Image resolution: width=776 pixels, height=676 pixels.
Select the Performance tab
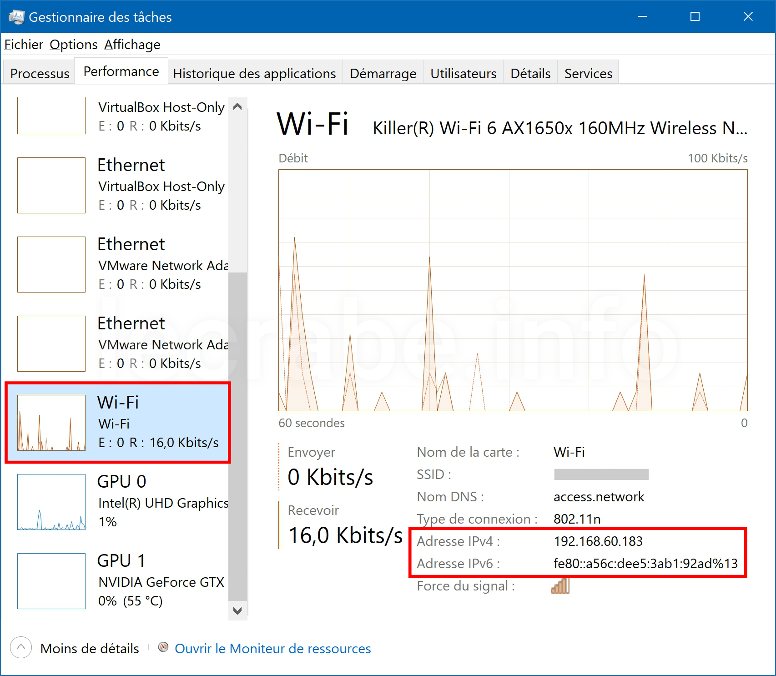pos(121,71)
